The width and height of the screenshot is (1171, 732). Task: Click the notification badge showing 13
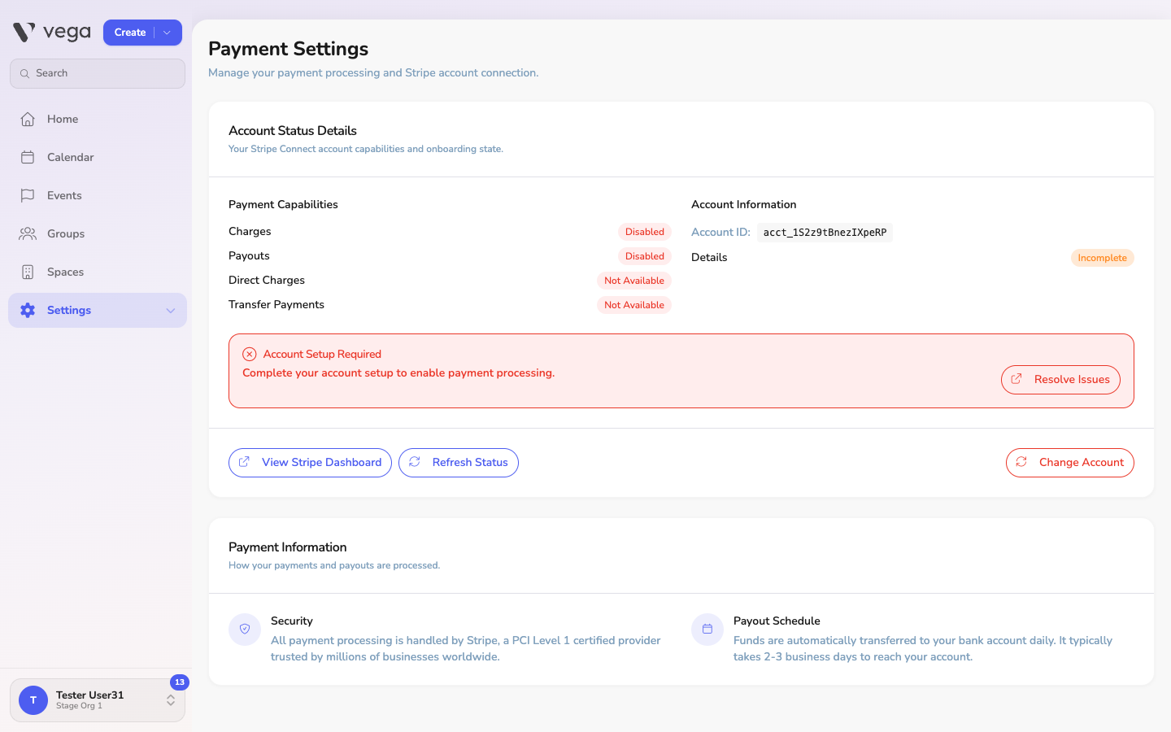coord(180,682)
